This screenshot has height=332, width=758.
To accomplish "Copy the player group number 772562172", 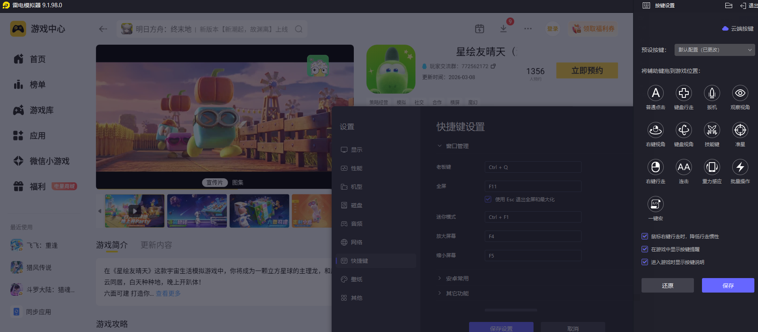I will point(493,66).
